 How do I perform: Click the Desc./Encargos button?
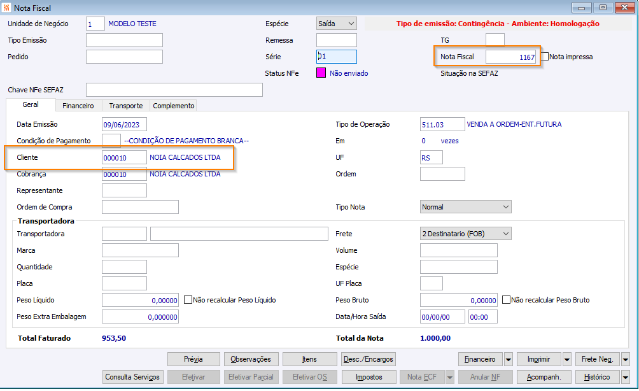click(x=369, y=360)
